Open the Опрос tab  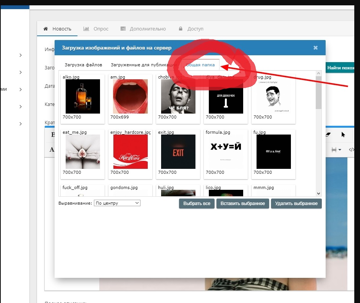[96, 29]
